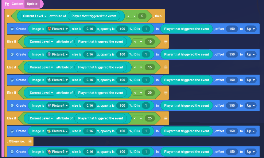The image size is (264, 158).
Task: Open the Up direction dropdown in Picture2 row
Action: click(251, 55)
